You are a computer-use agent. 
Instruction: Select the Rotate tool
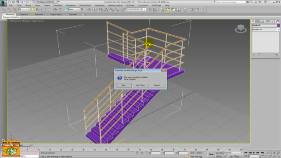tap(61, 10)
